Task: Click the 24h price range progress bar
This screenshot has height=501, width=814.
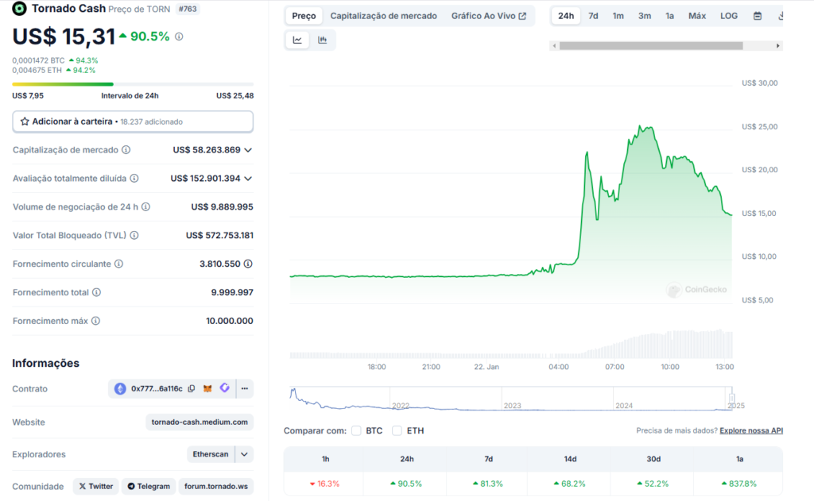Action: (x=133, y=84)
